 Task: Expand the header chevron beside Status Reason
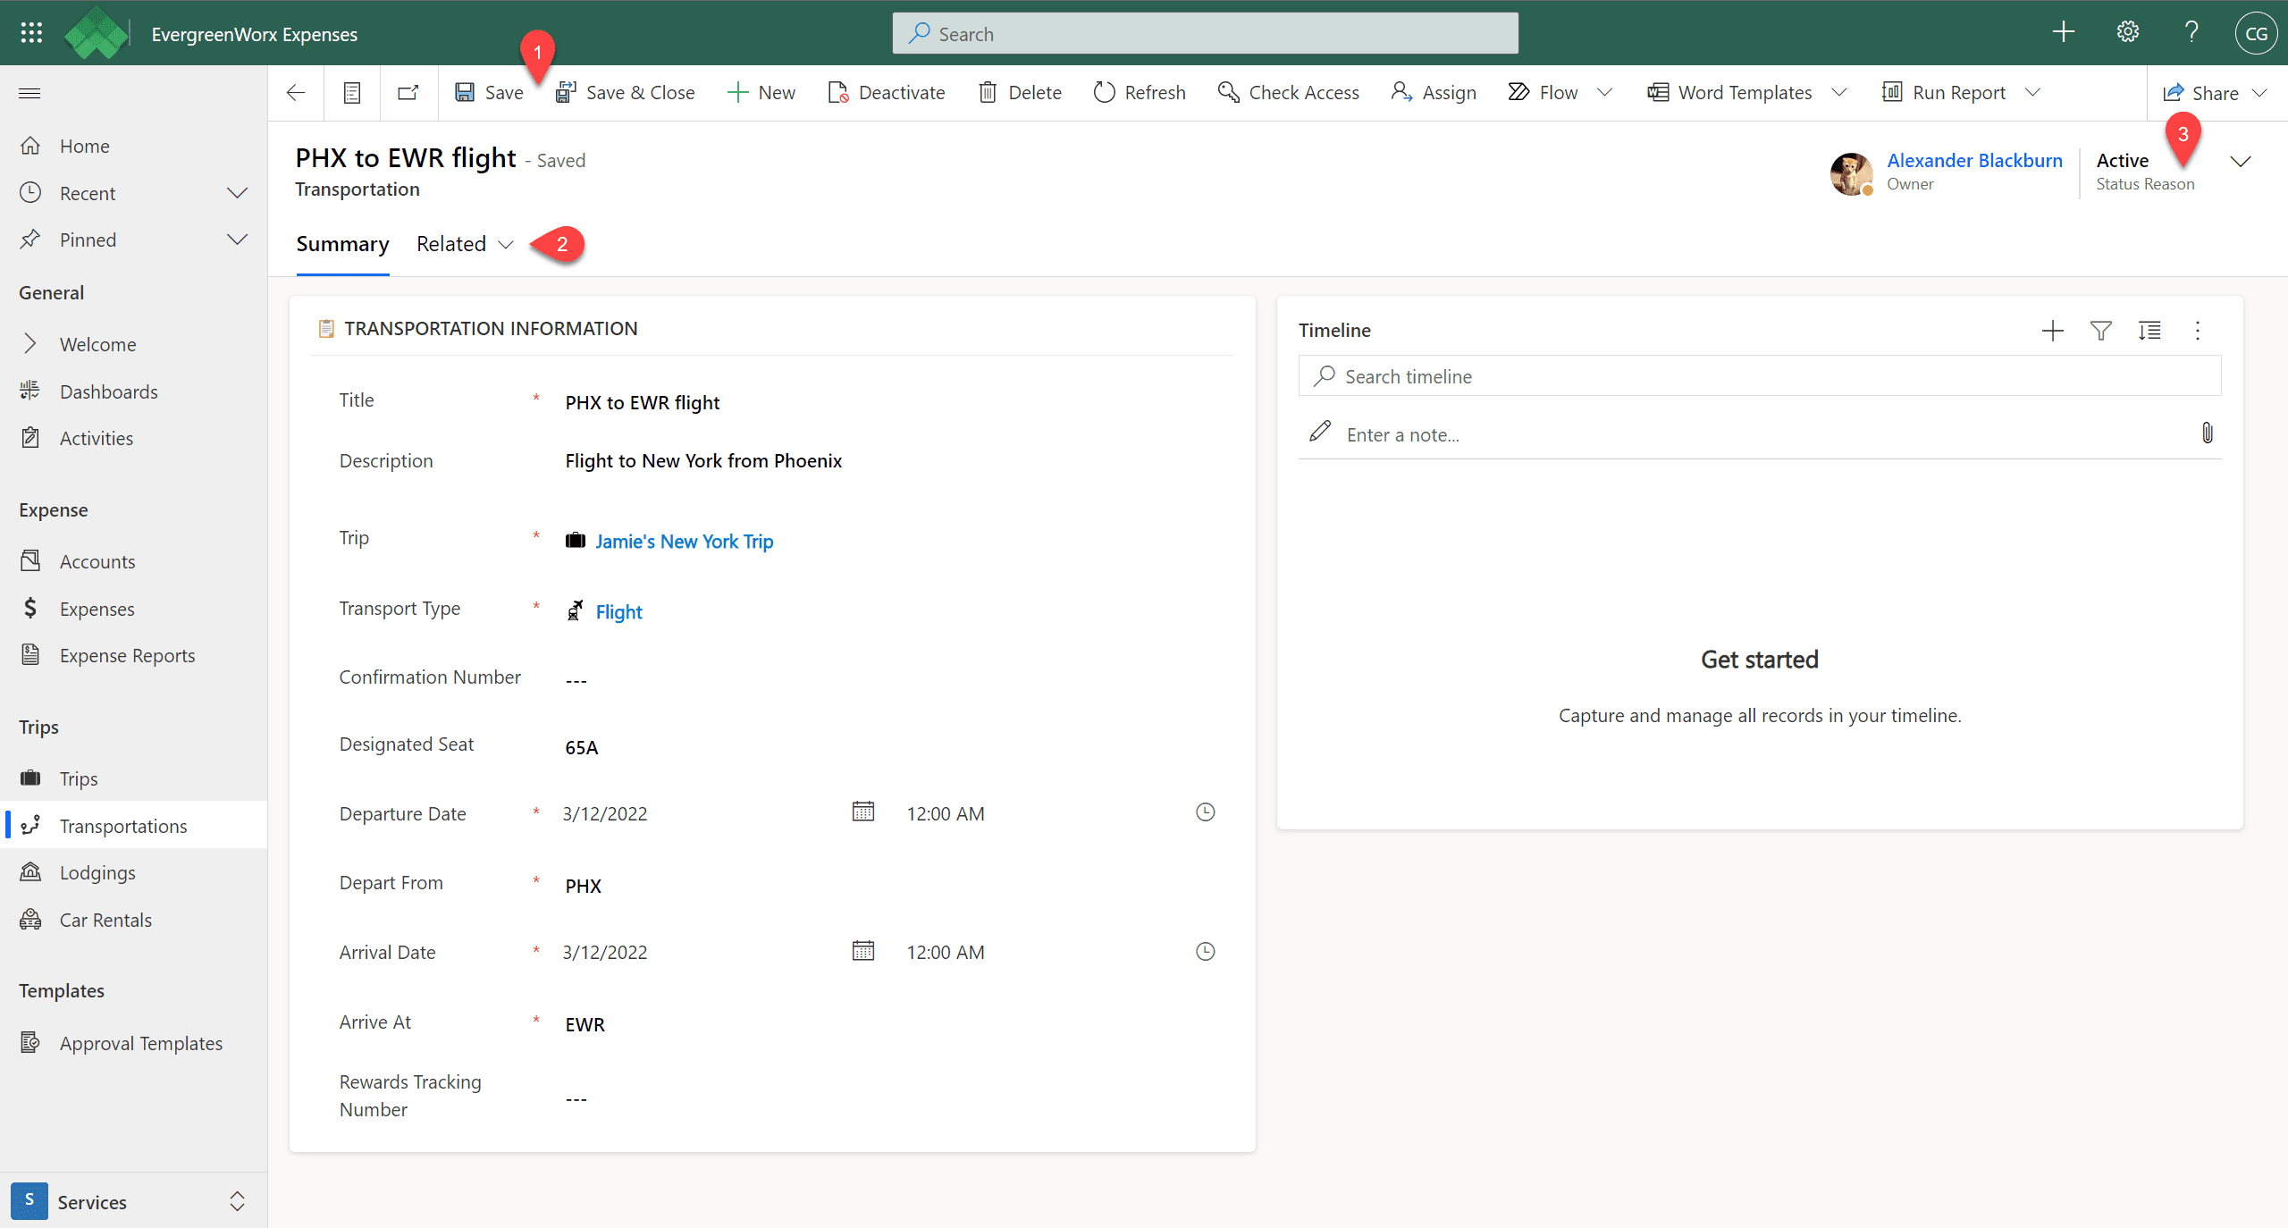tap(2240, 162)
